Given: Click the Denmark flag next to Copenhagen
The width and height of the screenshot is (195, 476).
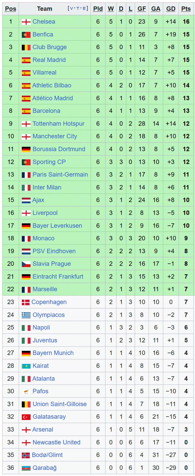Looking at the screenshot, I should click(x=26, y=302).
